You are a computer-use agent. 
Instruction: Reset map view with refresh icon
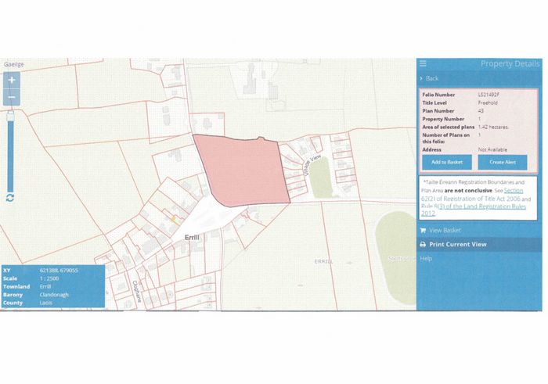pos(10,198)
